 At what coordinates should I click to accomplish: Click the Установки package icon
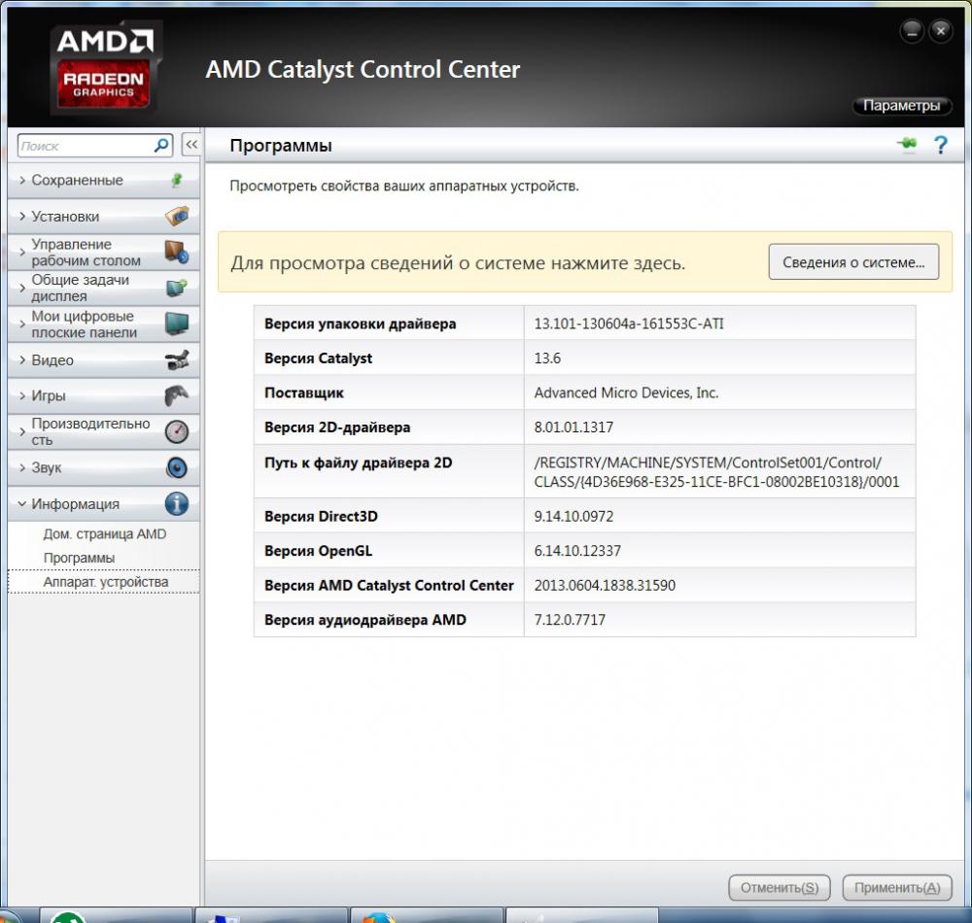tap(176, 216)
